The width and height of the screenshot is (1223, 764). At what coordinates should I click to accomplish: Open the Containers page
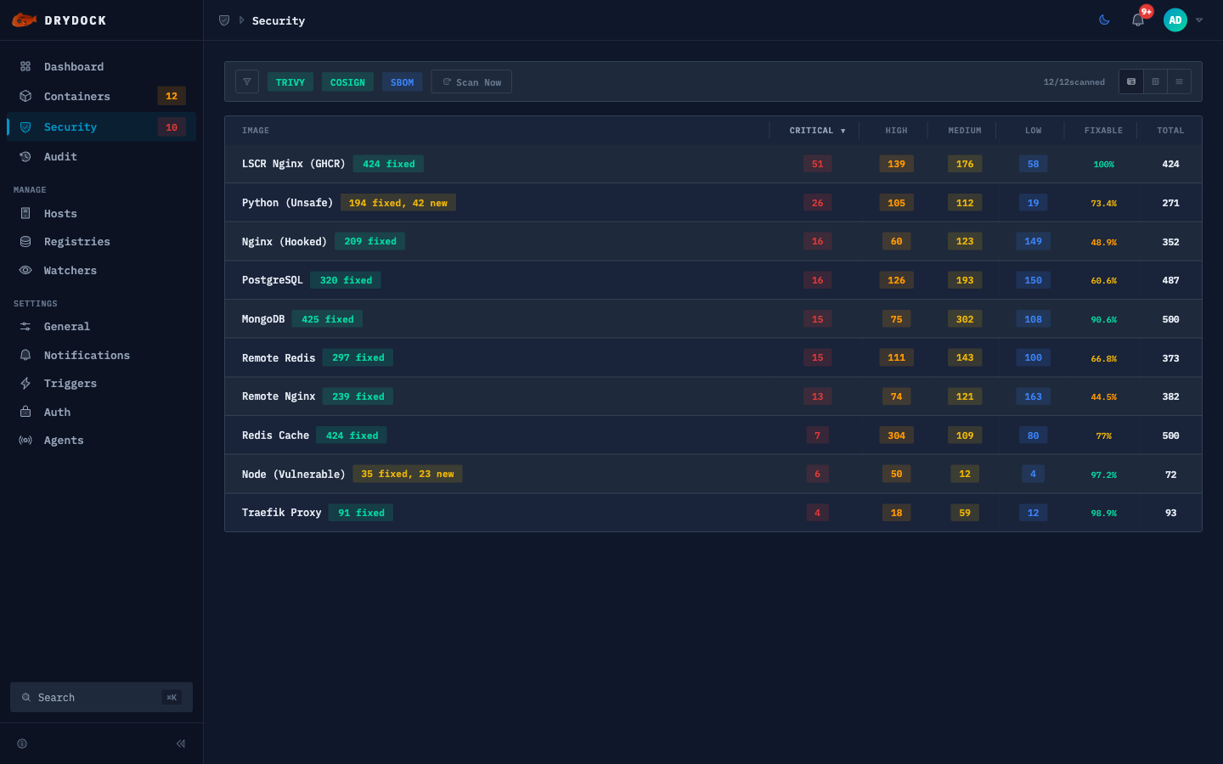pos(102,97)
